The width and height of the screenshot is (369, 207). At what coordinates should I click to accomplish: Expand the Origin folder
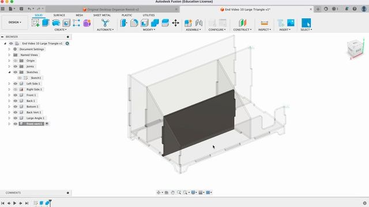coord(9,61)
